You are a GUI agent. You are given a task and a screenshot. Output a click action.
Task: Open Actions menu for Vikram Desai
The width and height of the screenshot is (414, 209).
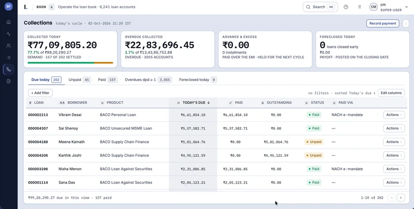point(394,115)
